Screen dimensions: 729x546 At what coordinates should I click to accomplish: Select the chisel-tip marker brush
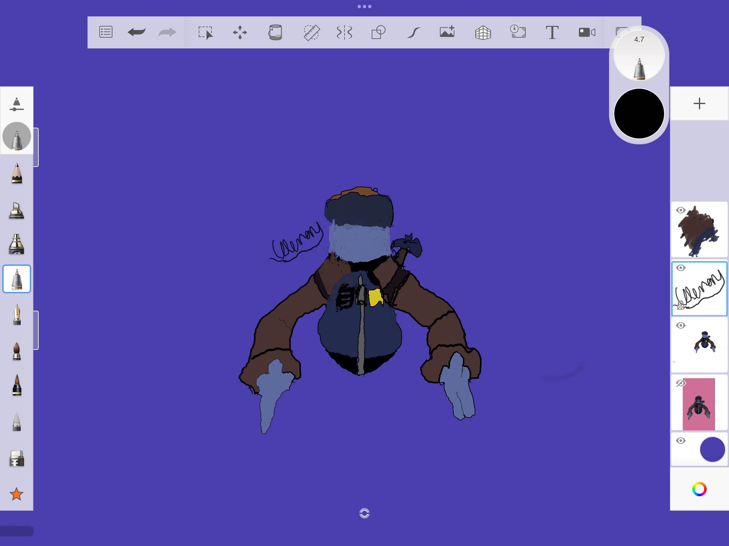16,210
